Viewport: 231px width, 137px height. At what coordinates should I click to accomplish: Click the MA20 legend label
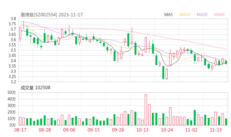(x=202, y=15)
